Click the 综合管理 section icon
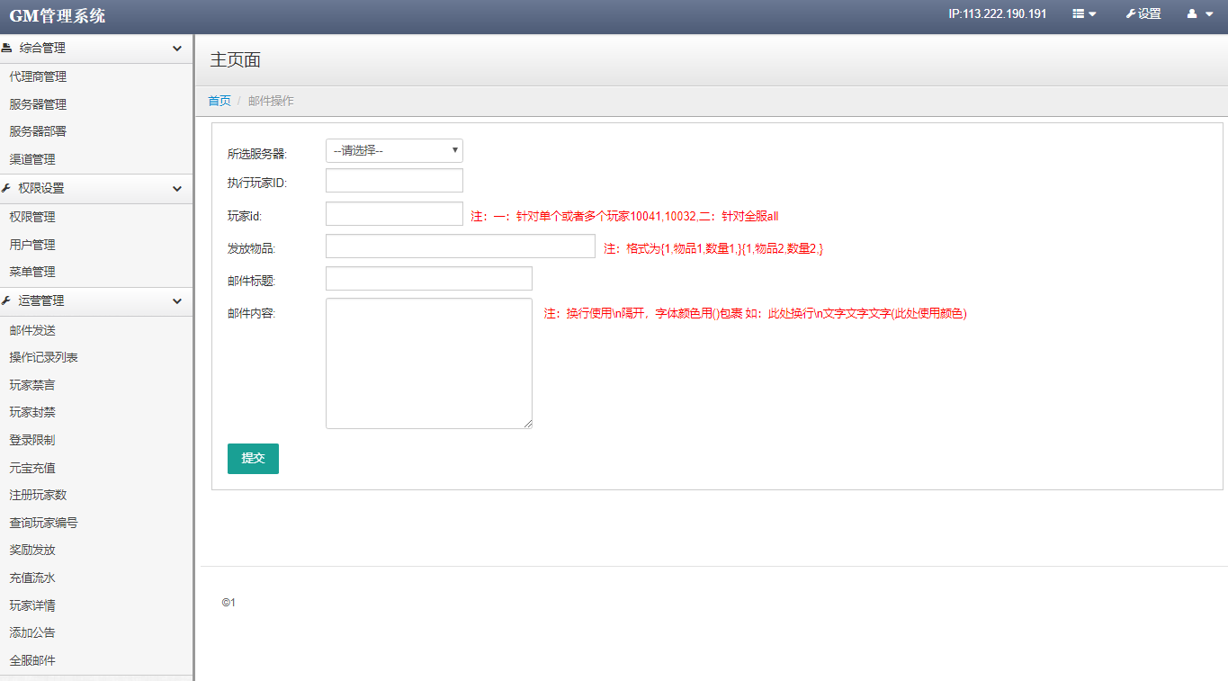The image size is (1228, 681). tap(7, 49)
